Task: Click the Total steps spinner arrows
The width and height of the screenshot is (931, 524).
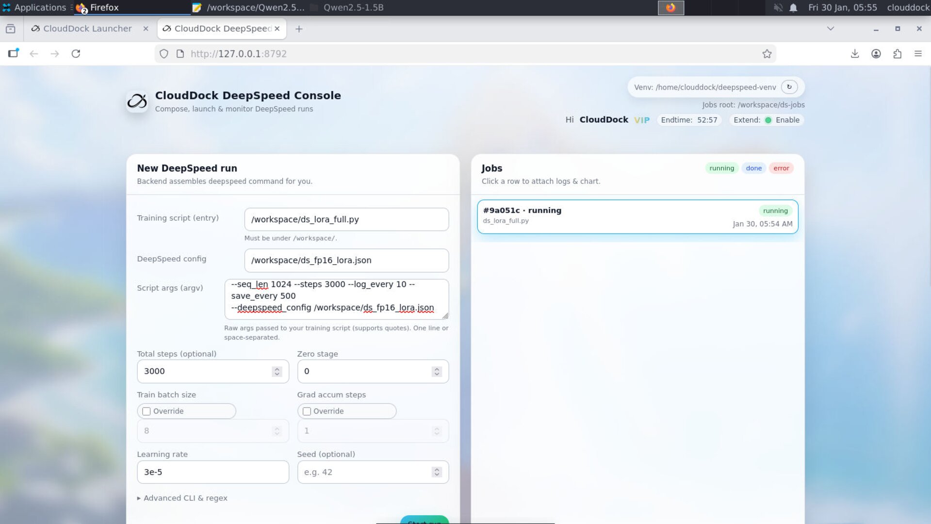Action: [277, 372]
